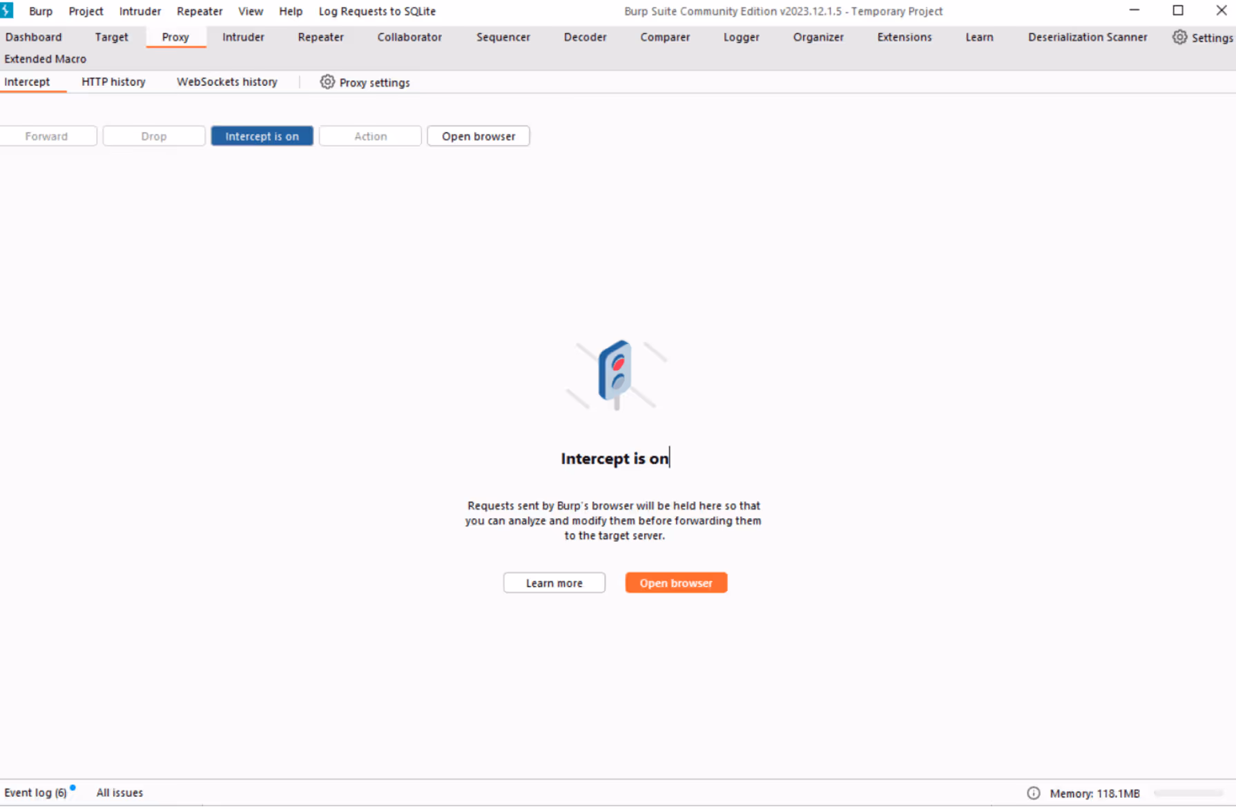The height and width of the screenshot is (809, 1236).
Task: Toggle intercept off with Intercept is on button
Action: point(262,135)
